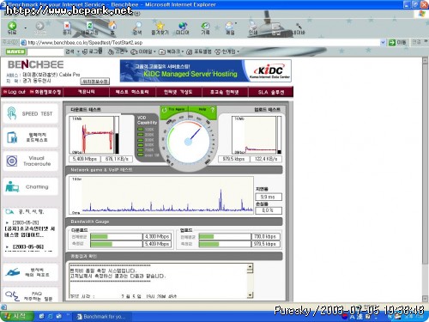
Task: Click the browser window vertical scrollbar
Action: (426, 179)
